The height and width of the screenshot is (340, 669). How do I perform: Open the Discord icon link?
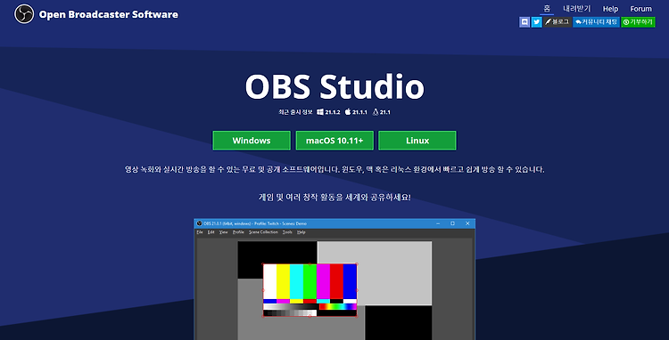point(524,22)
